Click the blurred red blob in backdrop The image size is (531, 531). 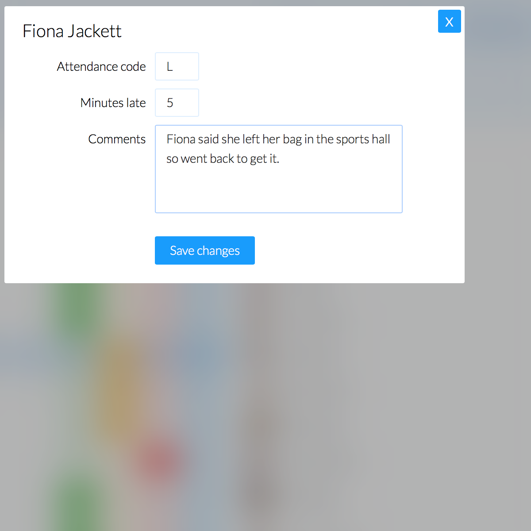(x=159, y=460)
